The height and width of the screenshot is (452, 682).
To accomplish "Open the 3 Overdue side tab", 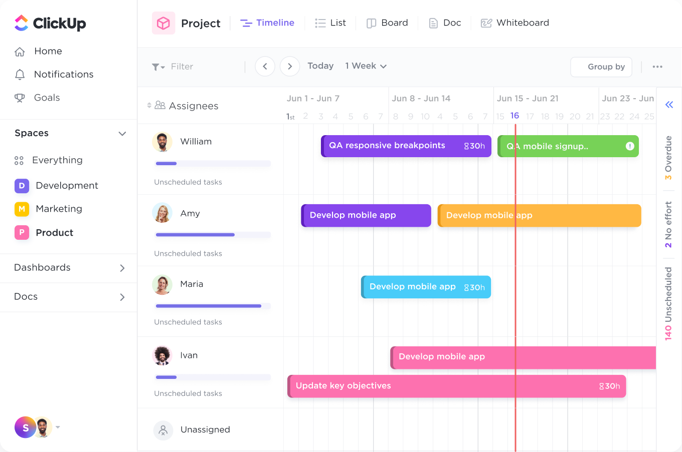I will click(668, 158).
